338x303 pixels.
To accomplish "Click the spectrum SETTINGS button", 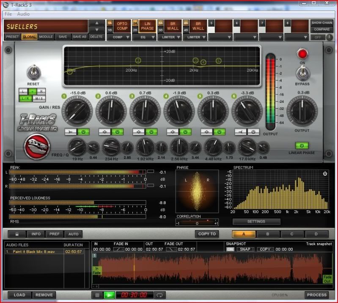I will point(256,221).
